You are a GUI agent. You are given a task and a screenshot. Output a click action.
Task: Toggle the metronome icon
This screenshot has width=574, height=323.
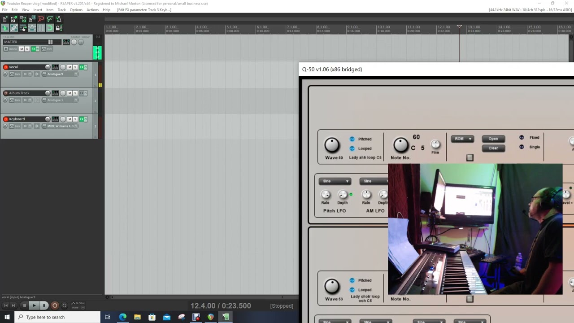pos(59,19)
